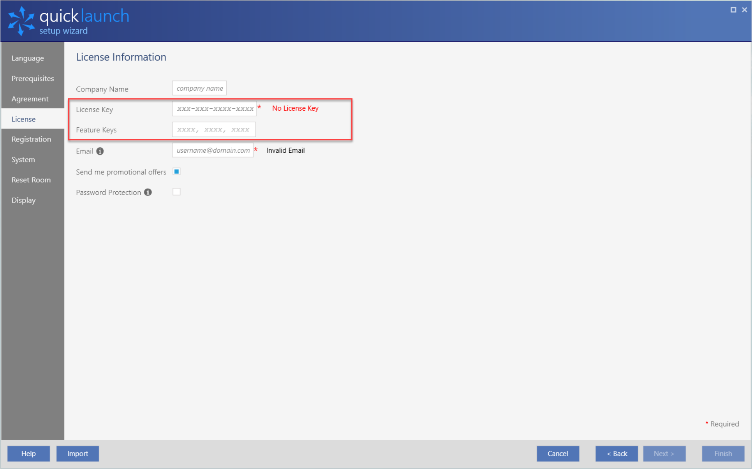Select the License step in the sidebar
The height and width of the screenshot is (469, 752).
(24, 119)
